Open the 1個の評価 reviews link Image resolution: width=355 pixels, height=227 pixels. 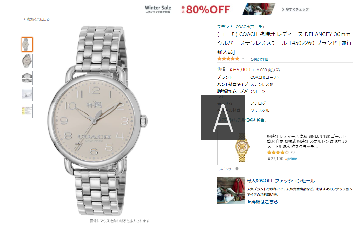pos(260,59)
